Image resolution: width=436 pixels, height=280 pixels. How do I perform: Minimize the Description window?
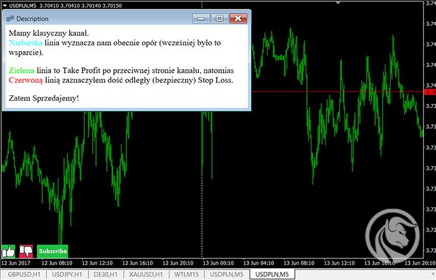pos(201,19)
